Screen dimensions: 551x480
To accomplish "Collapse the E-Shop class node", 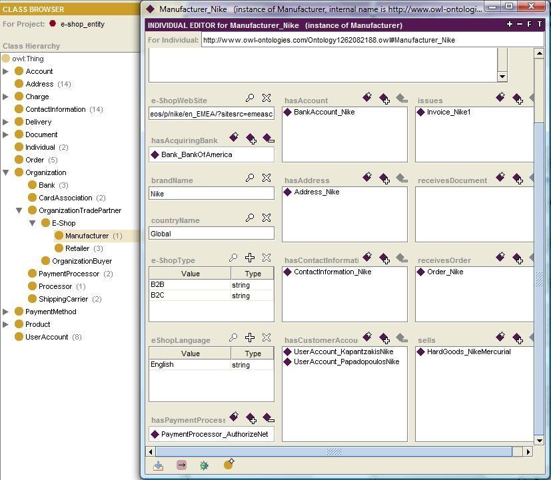I will tap(33, 223).
